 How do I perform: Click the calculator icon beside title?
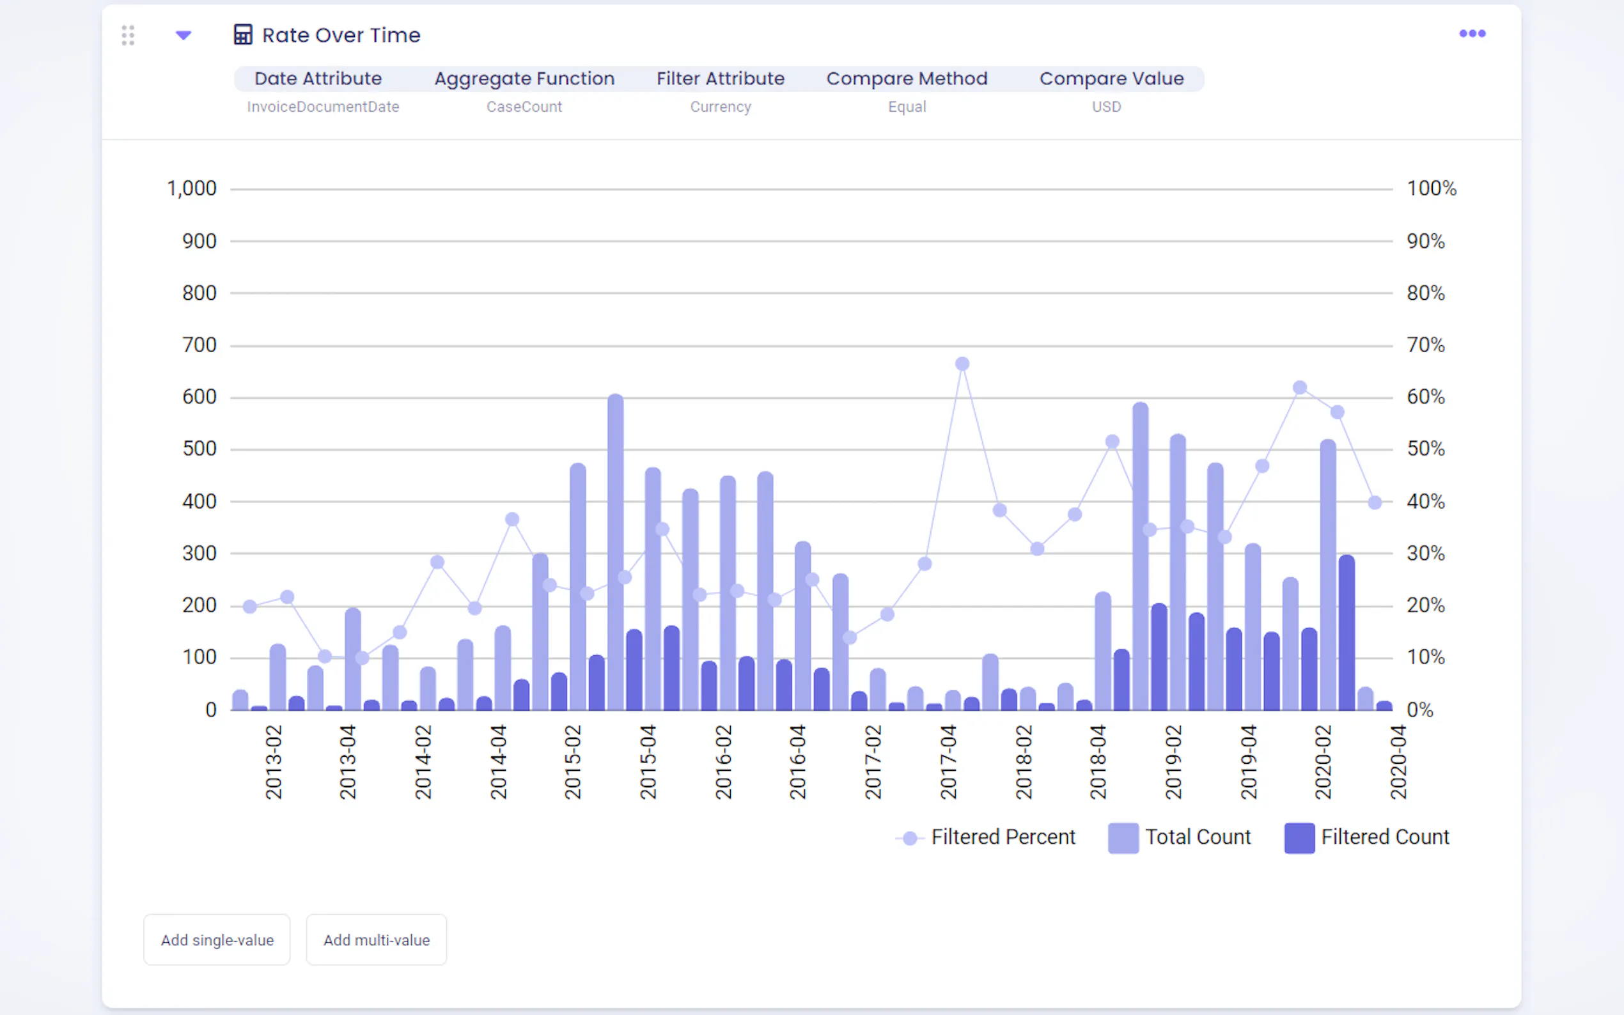tap(242, 35)
